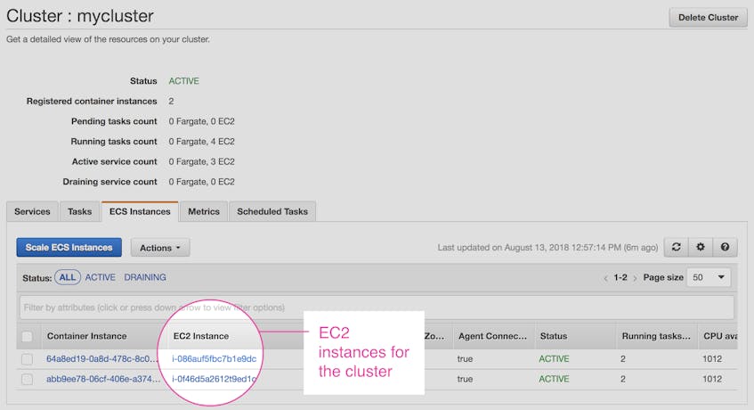Open EC2 instance i-086auf5fbc7b1e9dc link

click(214, 359)
